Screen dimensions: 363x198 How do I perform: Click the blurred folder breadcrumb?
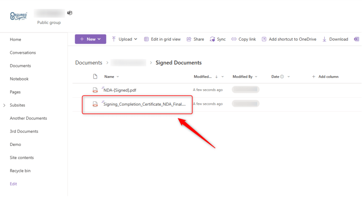tap(128, 63)
